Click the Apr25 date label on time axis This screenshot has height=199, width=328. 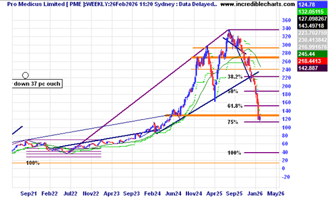pos(215,194)
